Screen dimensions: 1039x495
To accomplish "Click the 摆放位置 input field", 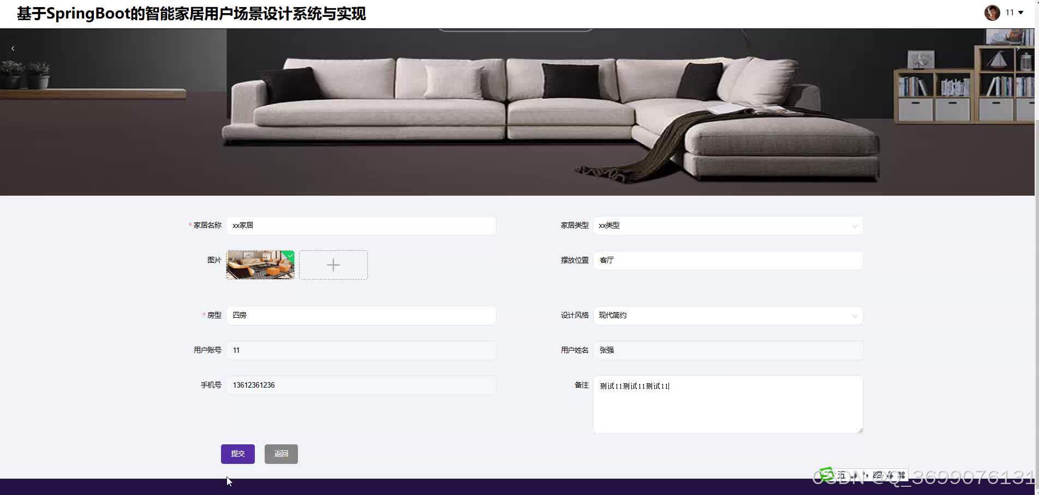I will tap(728, 261).
